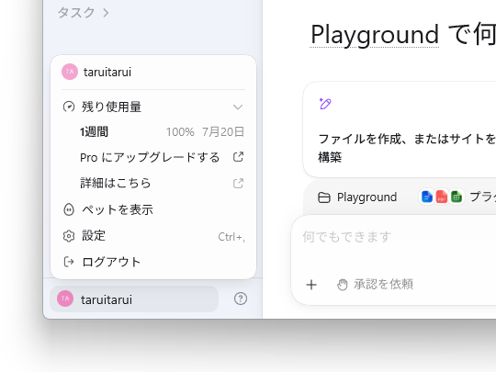The width and height of the screenshot is (496, 372).
Task: Click the plus attach icon in prompt box
Action: pos(311,285)
